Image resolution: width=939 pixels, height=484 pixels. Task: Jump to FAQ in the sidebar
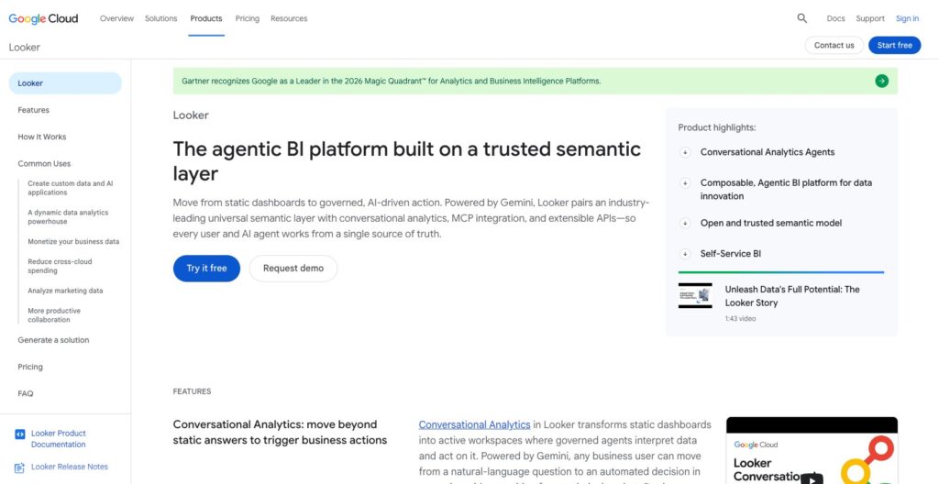pyautogui.click(x=26, y=393)
